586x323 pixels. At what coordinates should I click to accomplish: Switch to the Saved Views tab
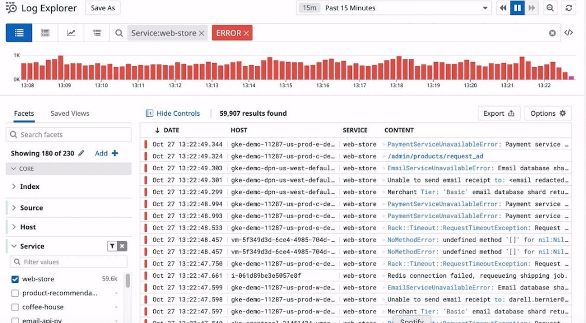[x=69, y=113]
